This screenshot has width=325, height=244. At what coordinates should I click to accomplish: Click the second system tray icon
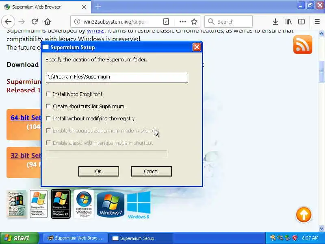(x=280, y=238)
